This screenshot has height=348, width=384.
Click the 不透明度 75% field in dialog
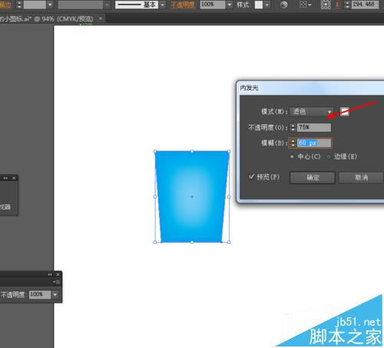tap(314, 127)
